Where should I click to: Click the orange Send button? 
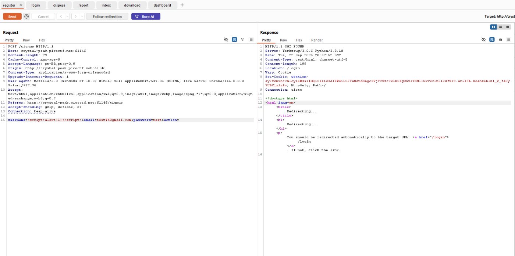(12, 17)
